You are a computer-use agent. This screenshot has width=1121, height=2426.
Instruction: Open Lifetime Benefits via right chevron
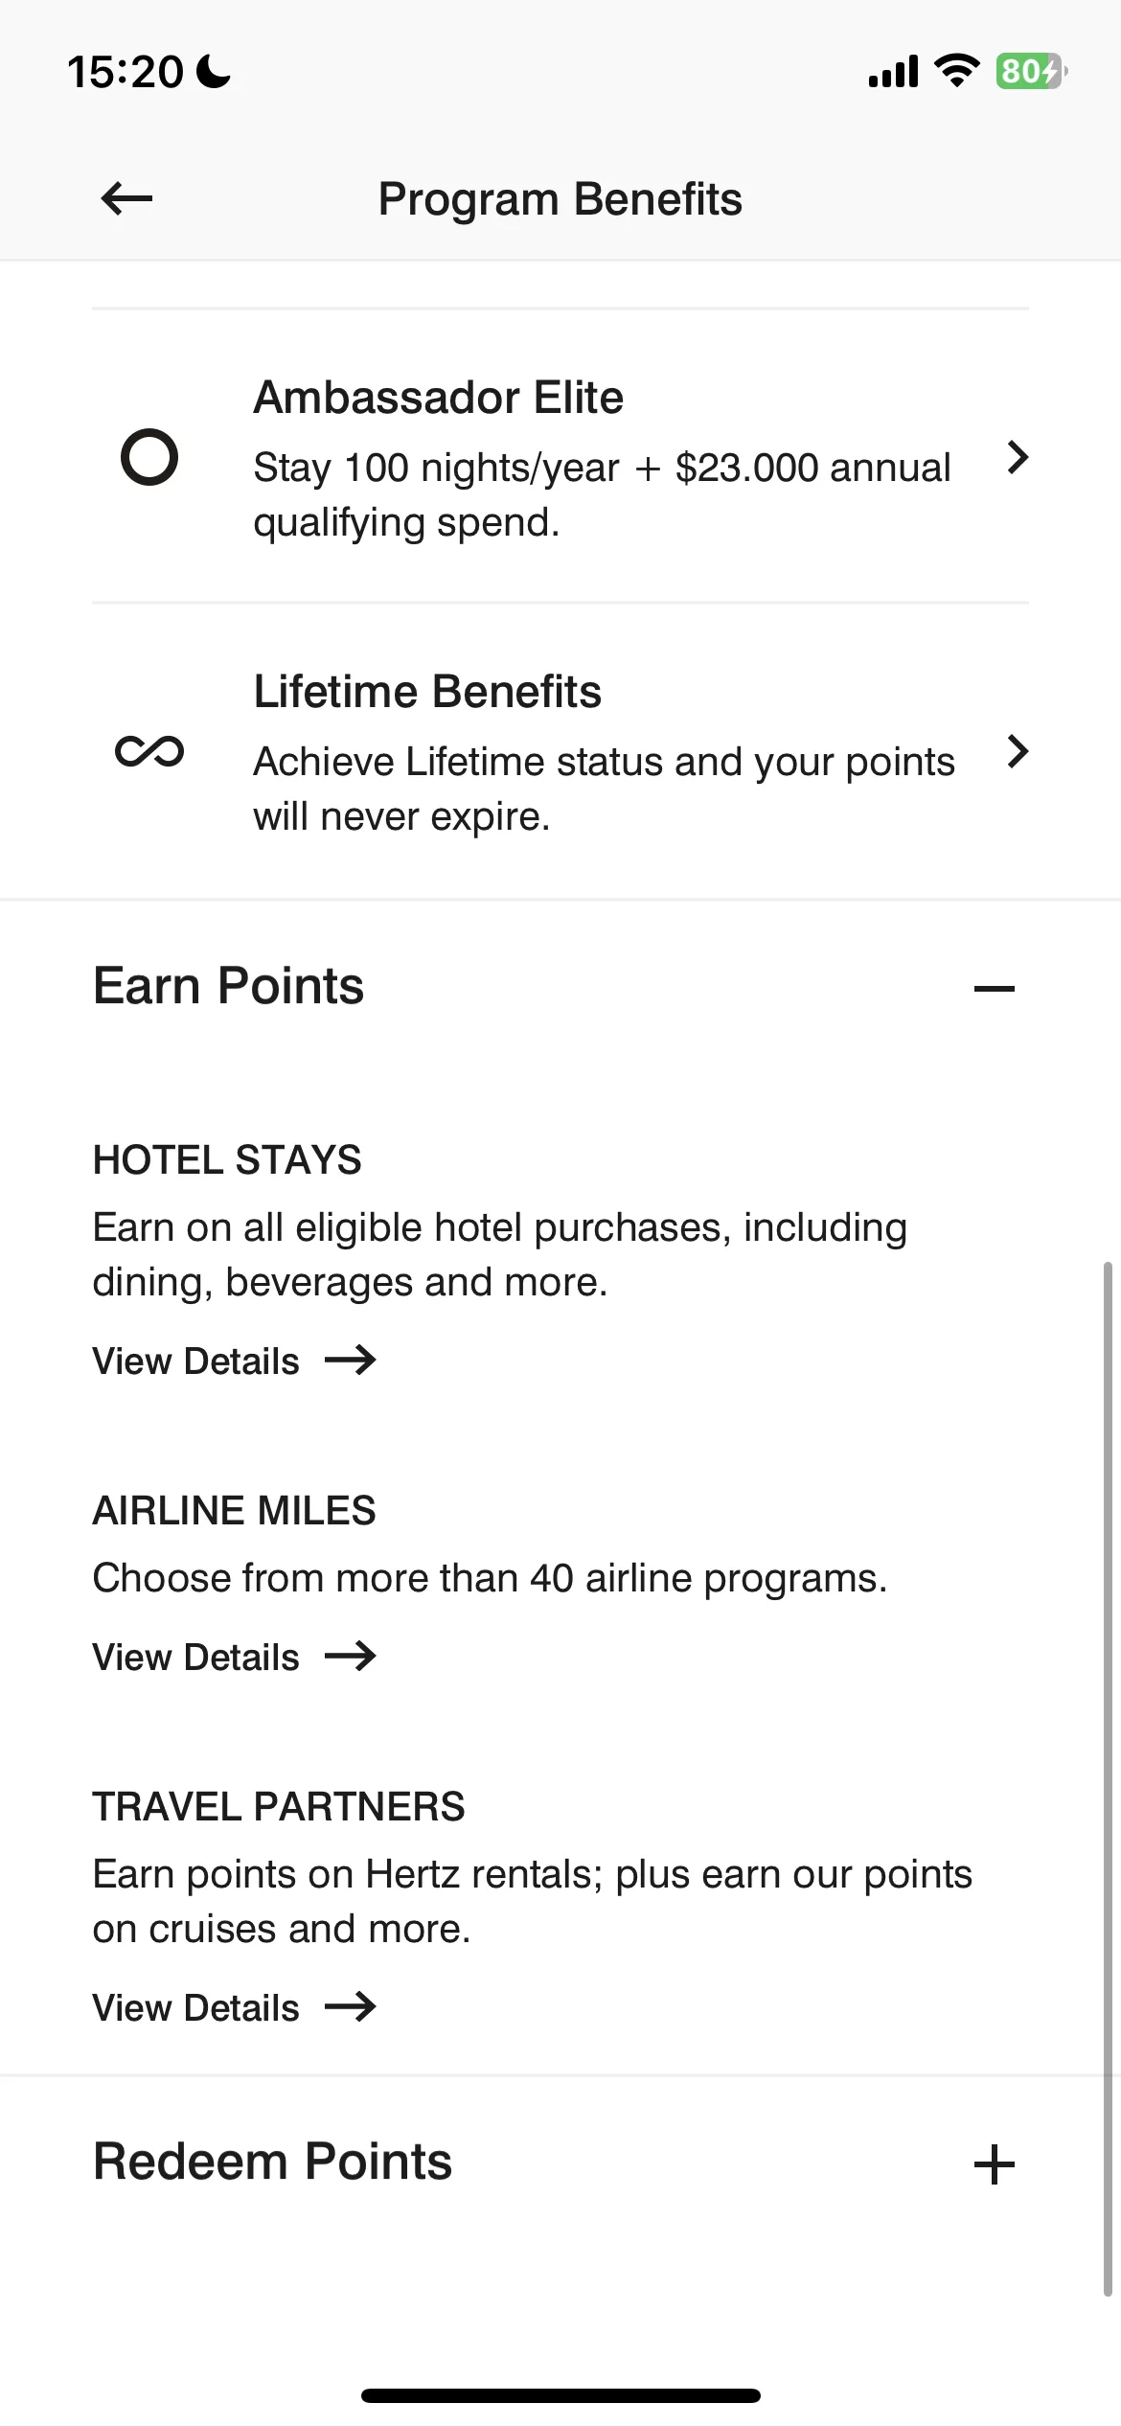point(1018,751)
